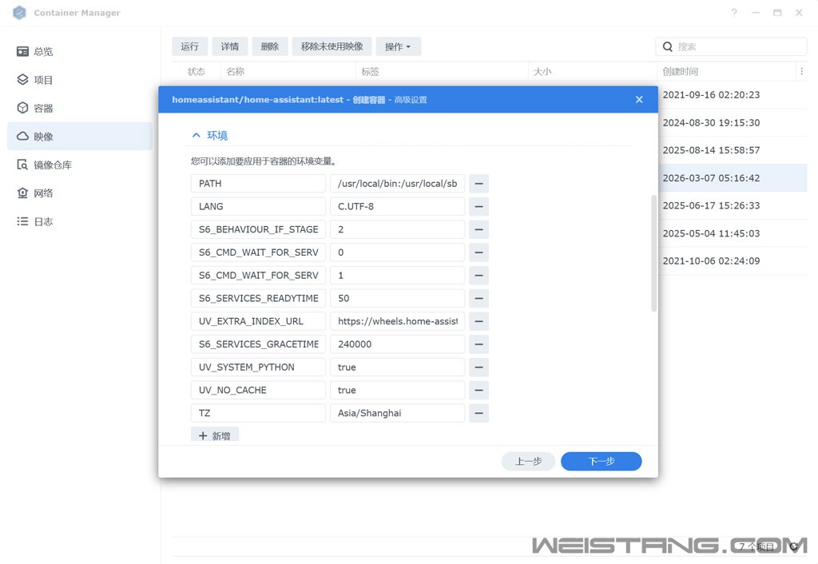The height and width of the screenshot is (564, 818).
Task: Click the dialog vertical scrollbar
Action: pyautogui.click(x=654, y=252)
